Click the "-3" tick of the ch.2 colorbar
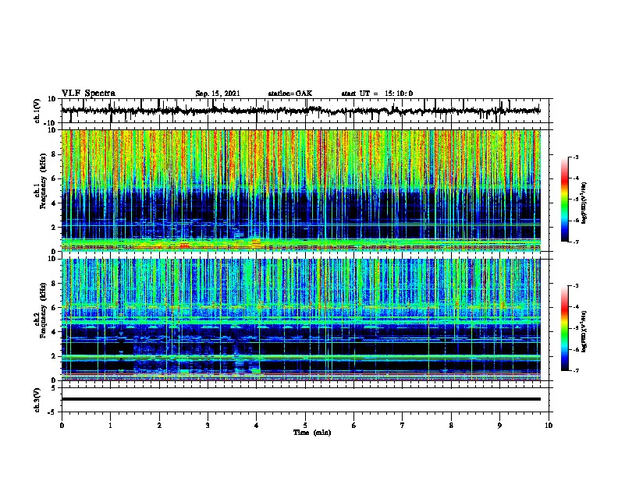618x477 pixels. (x=575, y=286)
